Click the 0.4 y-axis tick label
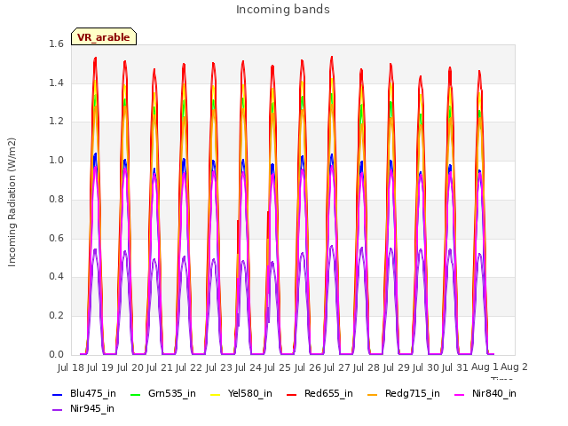Screen dimensions: 568x426 (56, 277)
